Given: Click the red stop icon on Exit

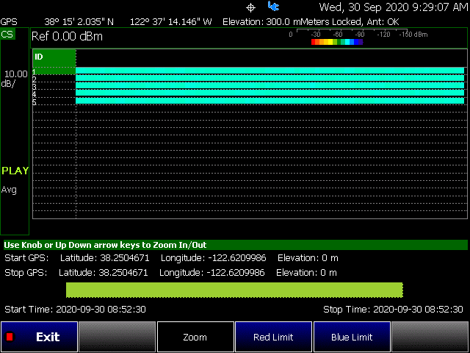Looking at the screenshot, I should [10, 337].
